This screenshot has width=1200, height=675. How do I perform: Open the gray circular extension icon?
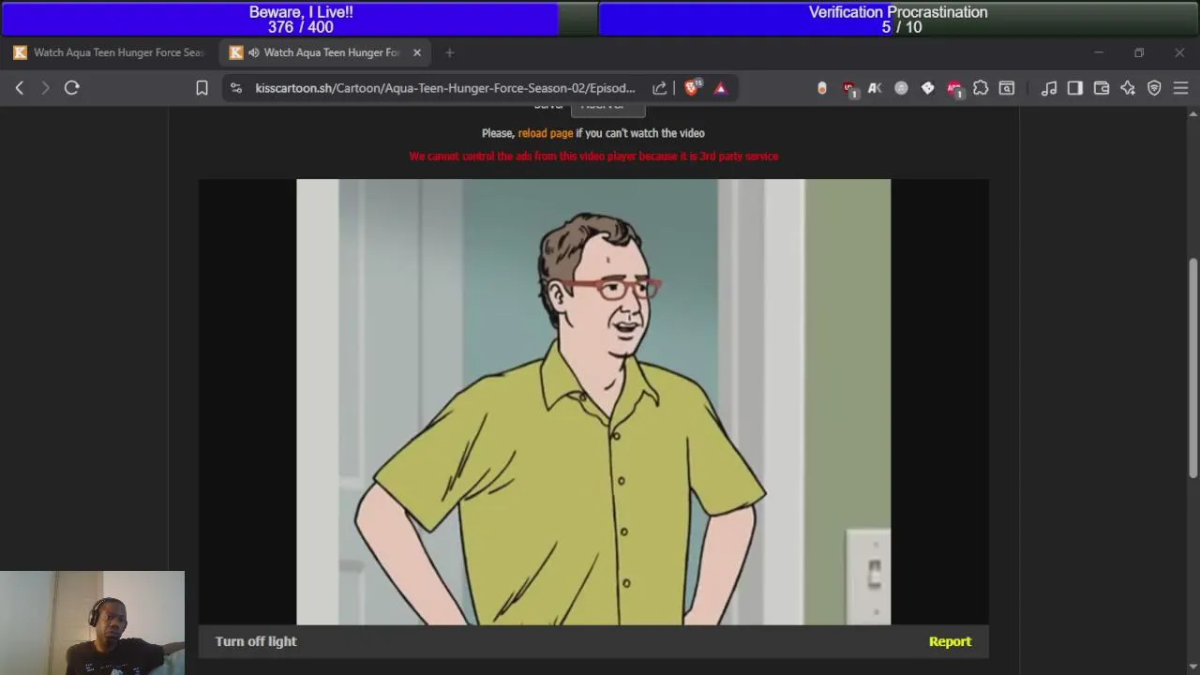tap(901, 88)
